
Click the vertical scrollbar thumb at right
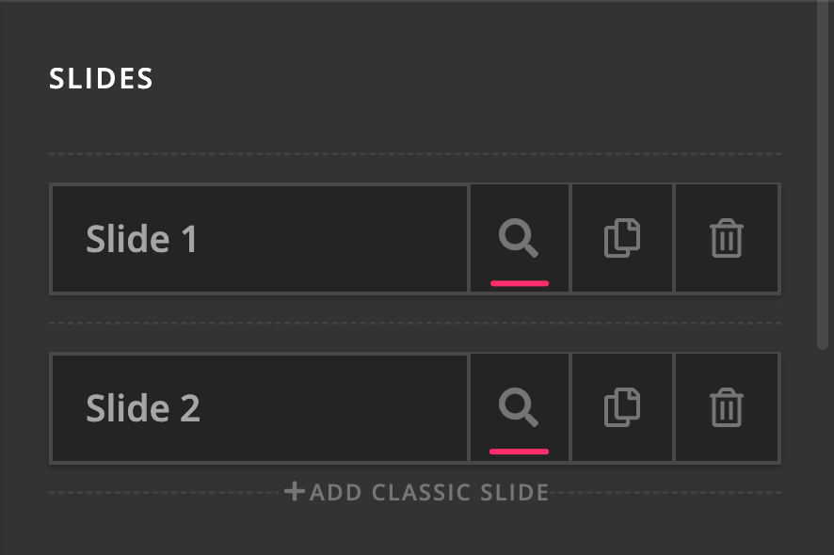tap(823, 175)
